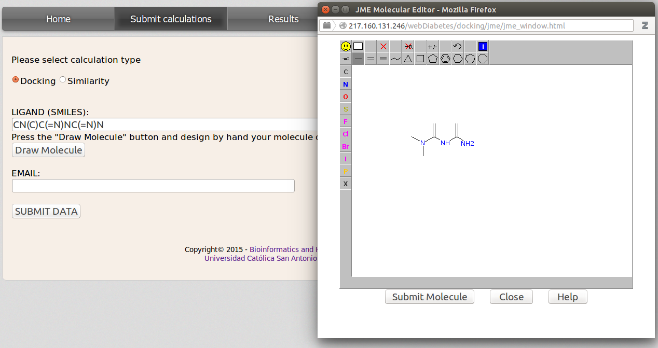The width and height of the screenshot is (658, 348).
Task: Choose the Docking radio button
Action: coord(16,80)
